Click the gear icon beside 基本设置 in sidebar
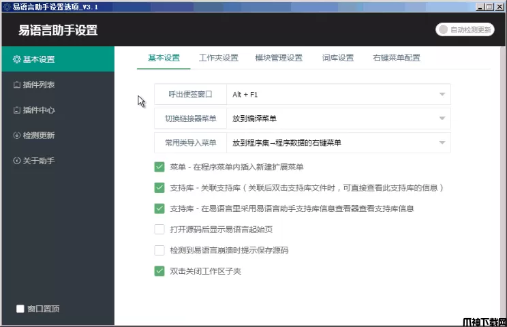 click(x=17, y=59)
